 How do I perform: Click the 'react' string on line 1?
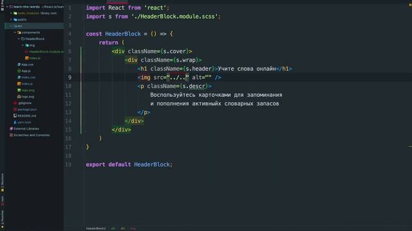(x=156, y=8)
